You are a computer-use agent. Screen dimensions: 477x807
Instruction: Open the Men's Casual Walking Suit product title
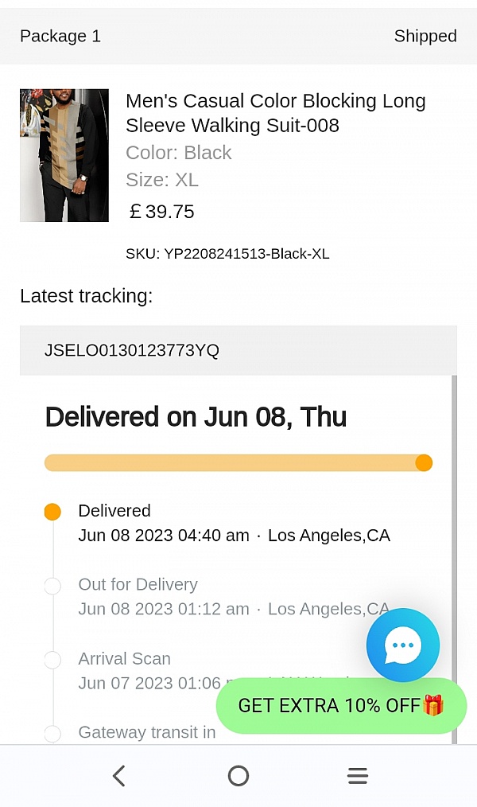[x=276, y=113]
